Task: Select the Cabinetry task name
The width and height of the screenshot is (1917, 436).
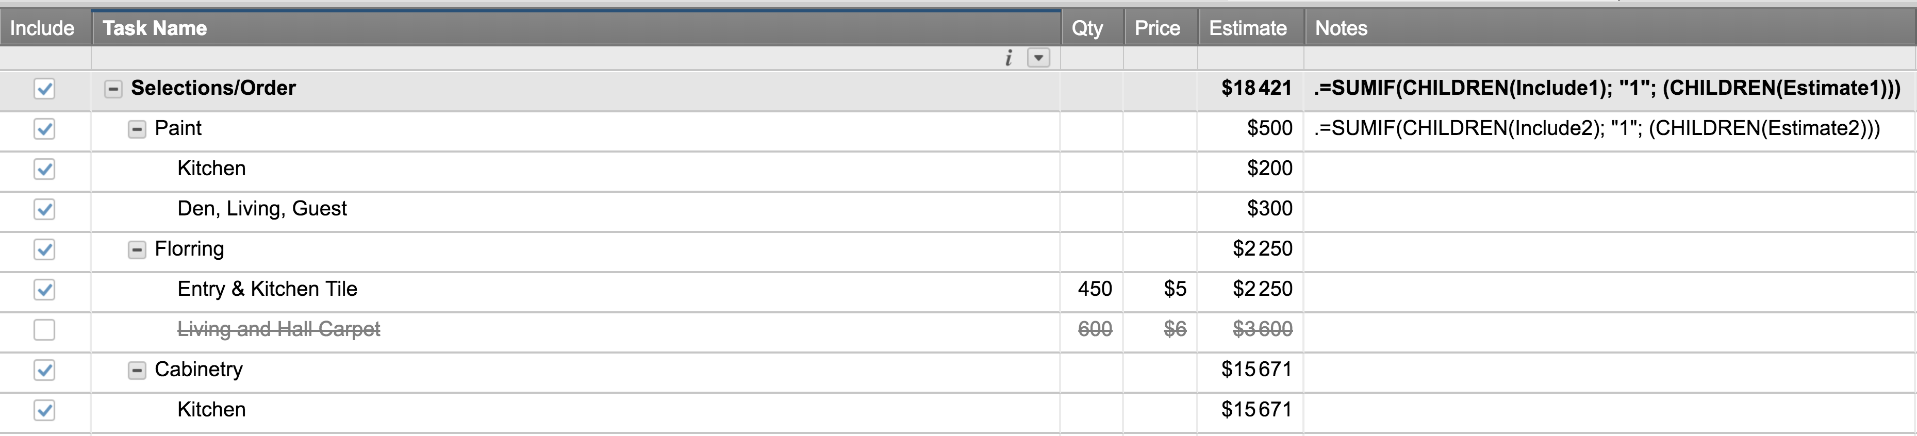Action: point(199,370)
